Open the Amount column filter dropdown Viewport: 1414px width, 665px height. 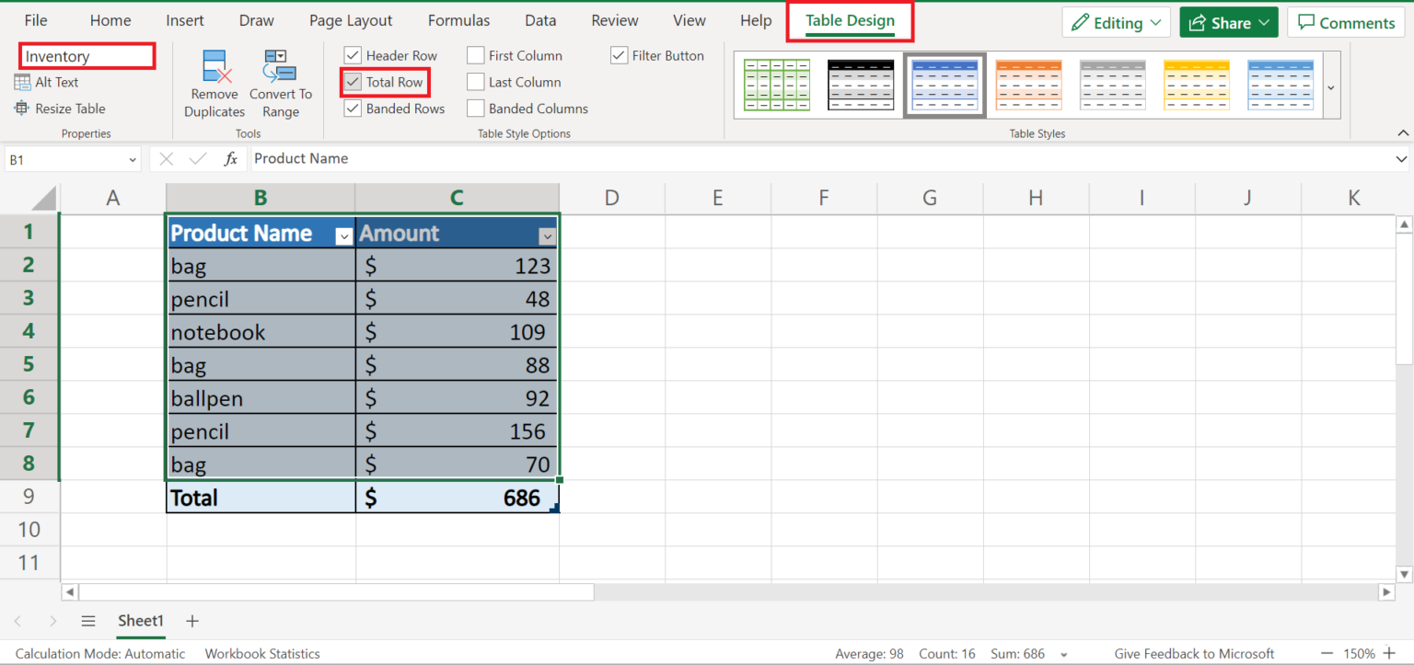[548, 235]
